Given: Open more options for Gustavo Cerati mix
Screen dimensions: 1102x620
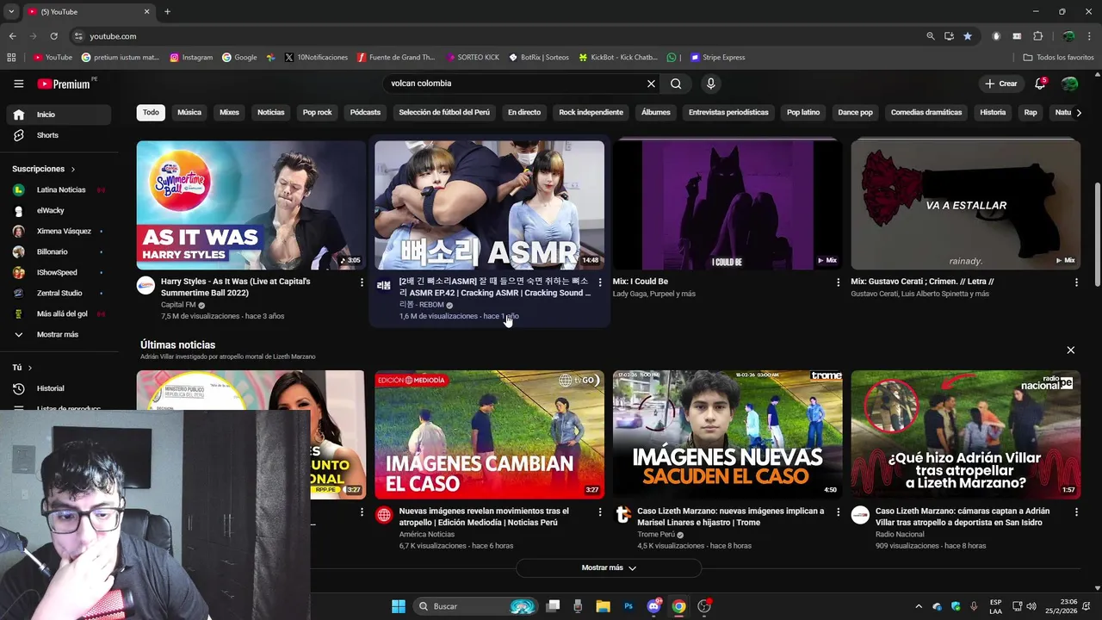Looking at the screenshot, I should pyautogui.click(x=1076, y=282).
